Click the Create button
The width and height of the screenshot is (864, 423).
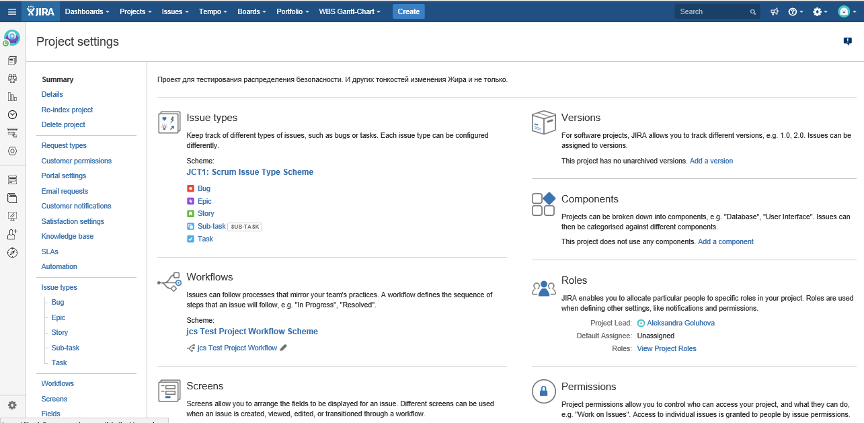coord(408,11)
